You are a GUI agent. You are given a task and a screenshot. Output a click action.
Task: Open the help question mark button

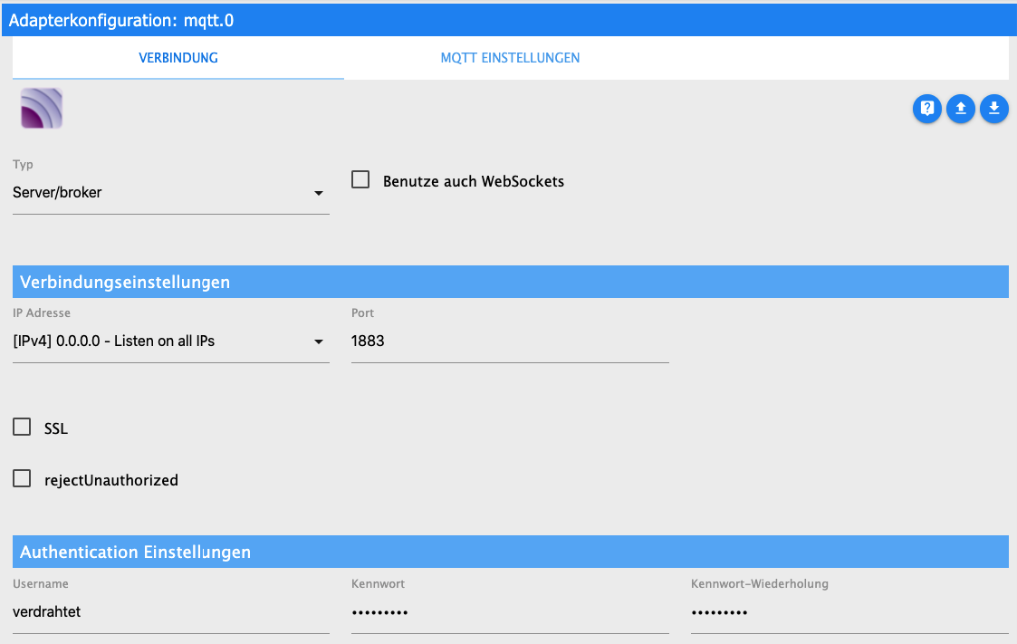click(x=926, y=110)
